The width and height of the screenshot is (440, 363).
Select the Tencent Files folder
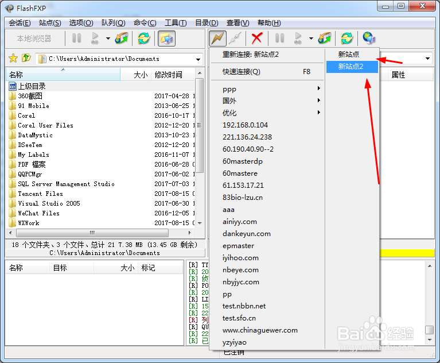point(36,194)
